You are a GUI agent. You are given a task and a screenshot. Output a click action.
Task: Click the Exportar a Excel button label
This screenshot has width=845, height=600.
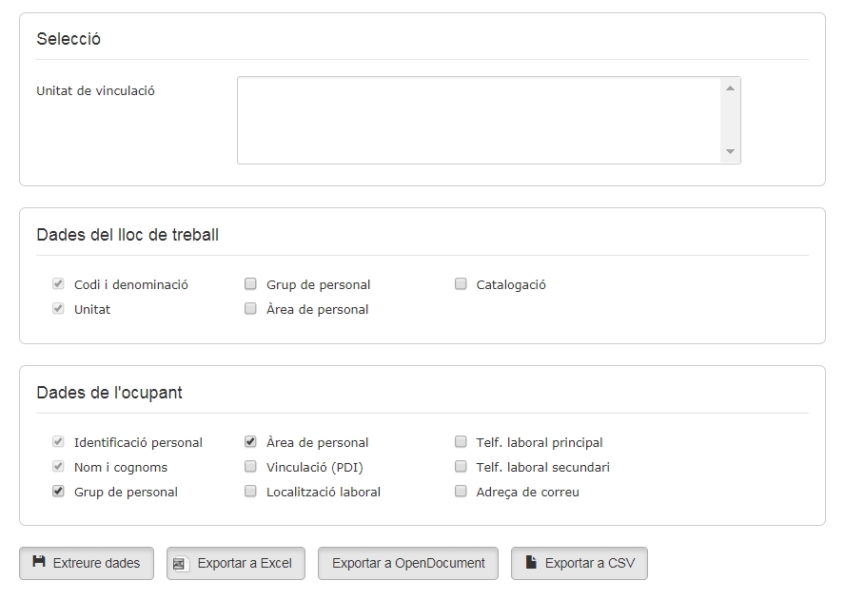pyautogui.click(x=245, y=563)
